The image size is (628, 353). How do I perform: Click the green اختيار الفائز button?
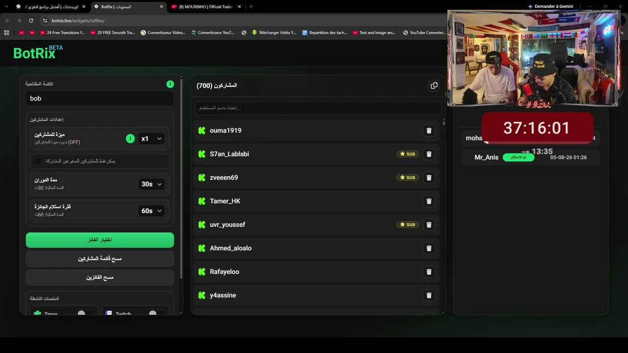(x=100, y=240)
